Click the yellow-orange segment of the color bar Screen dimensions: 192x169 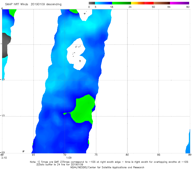(138, 3)
